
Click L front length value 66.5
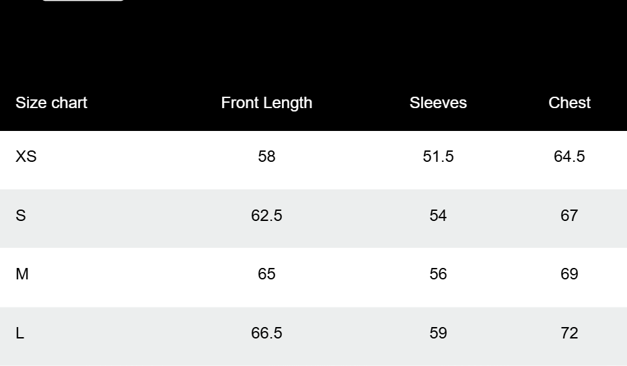266,333
